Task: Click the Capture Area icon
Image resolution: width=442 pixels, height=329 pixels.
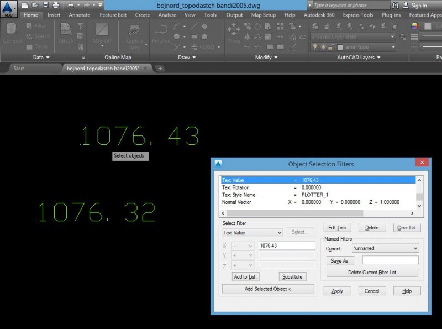Action: click(x=134, y=34)
